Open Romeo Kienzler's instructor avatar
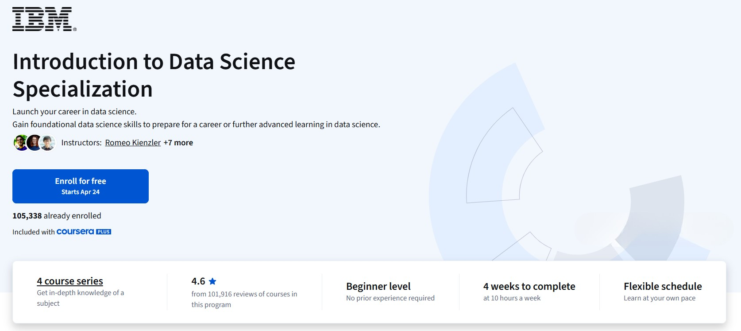Image resolution: width=741 pixels, height=331 pixels. tap(19, 142)
